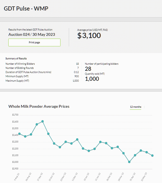Select the first chart data point at 9 Aug '22
162x183 pixels.
19,134
